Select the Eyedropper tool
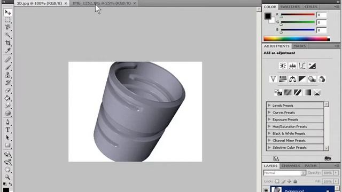Screen dimensions: 342x192 [x=7, y=50]
